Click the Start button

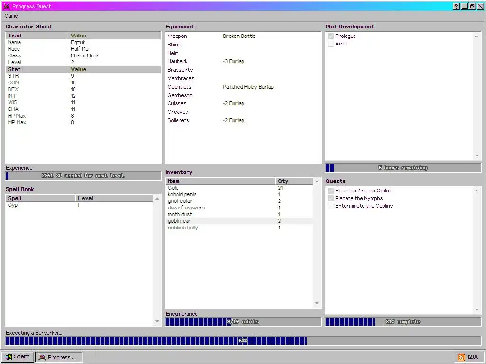point(18,357)
